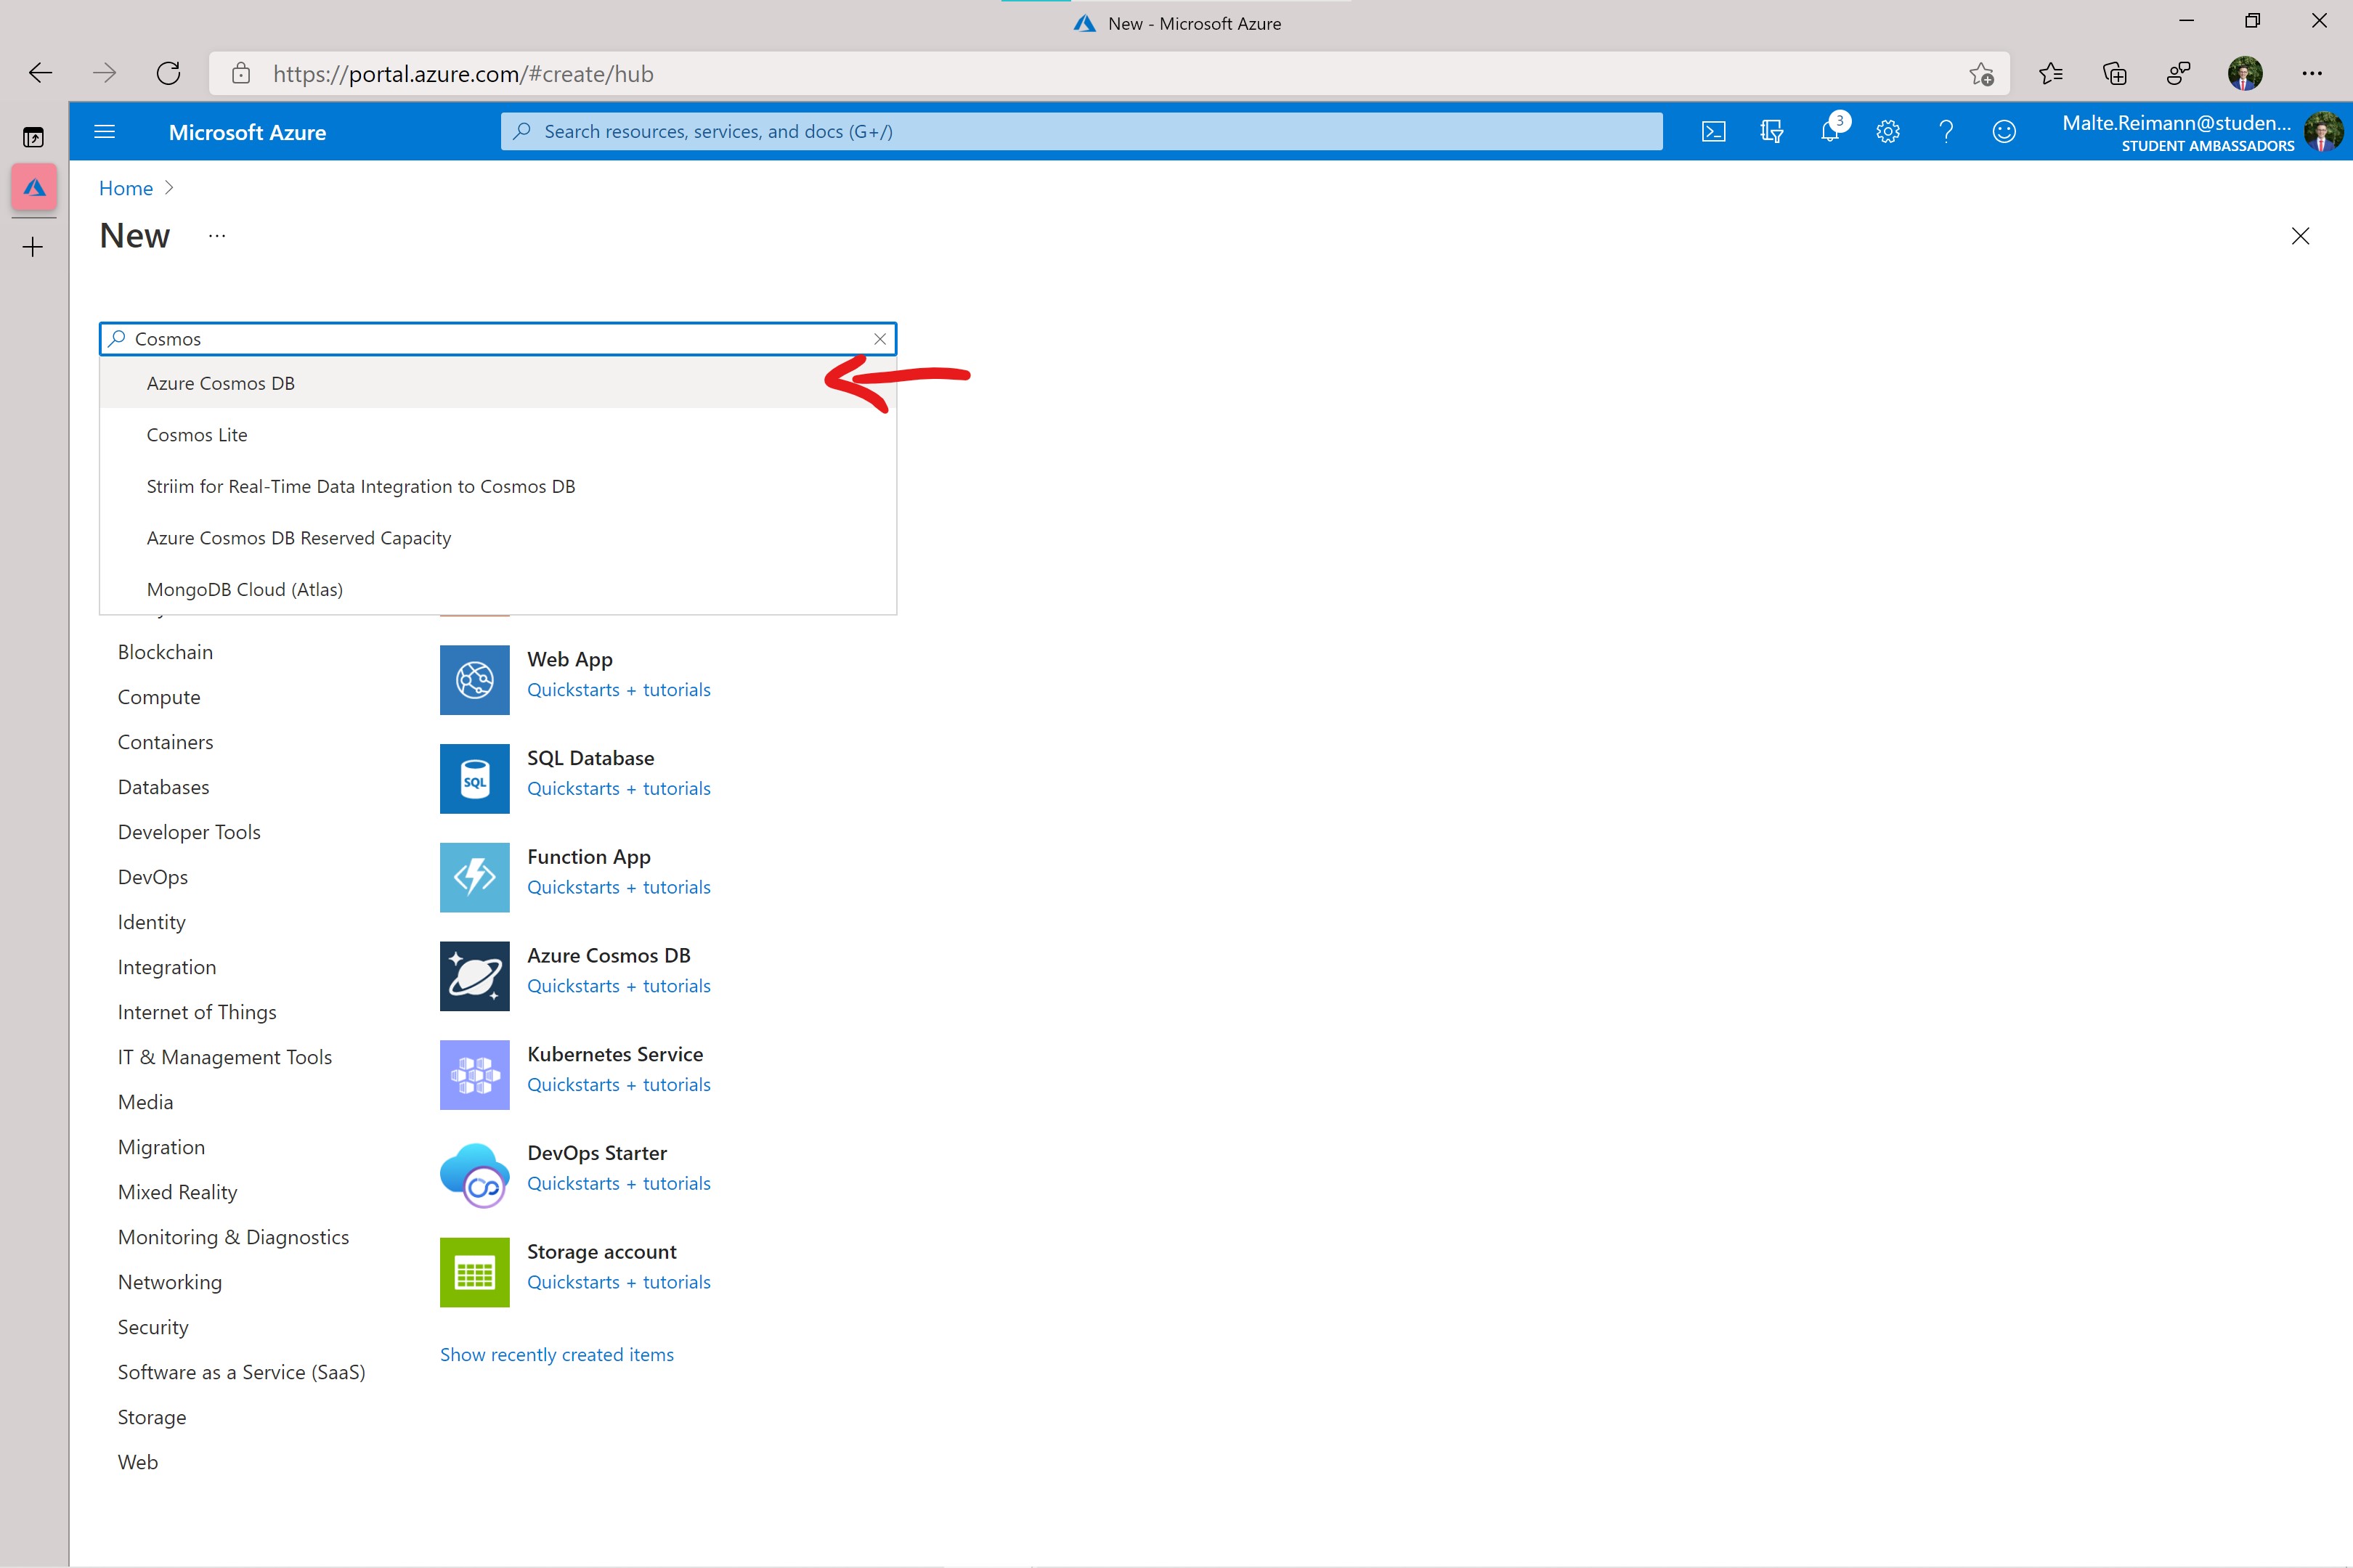Select Azure Cosmos DB from search dropdown
This screenshot has height=1568, width=2353.
point(221,382)
